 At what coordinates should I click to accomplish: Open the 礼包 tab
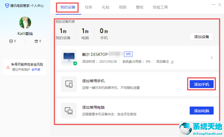(x=106, y=7)
